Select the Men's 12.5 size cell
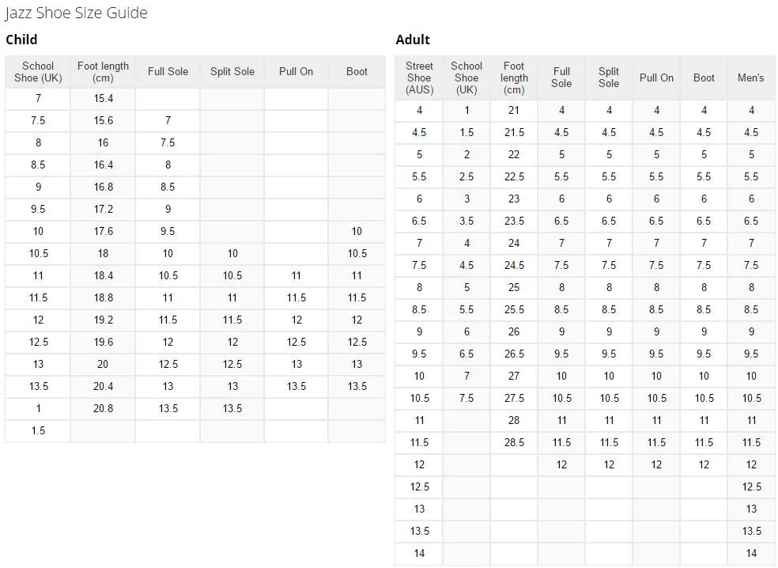Viewport: 778px width, 568px height. click(x=751, y=487)
